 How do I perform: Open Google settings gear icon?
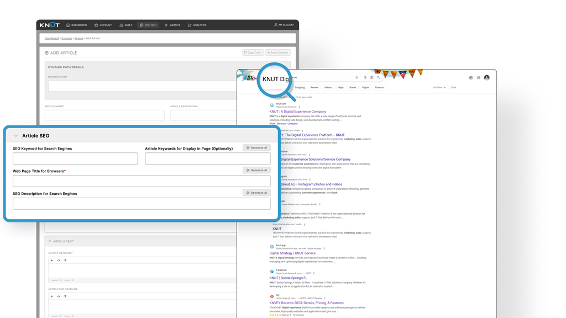coord(471,78)
